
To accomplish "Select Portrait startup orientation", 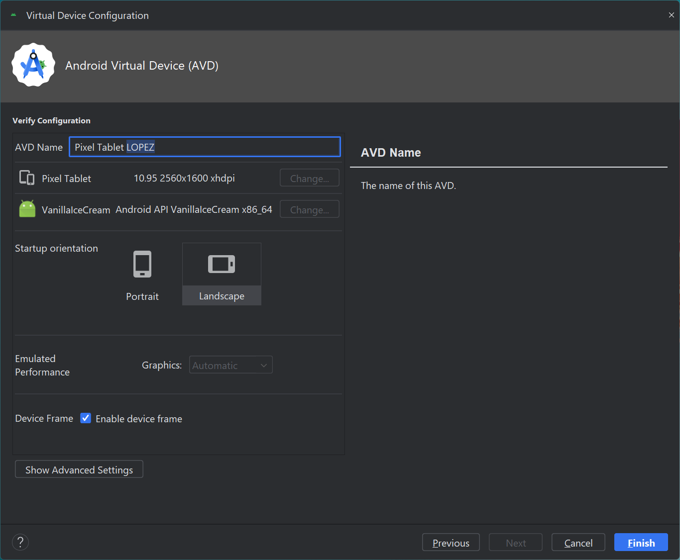I will tap(142, 275).
